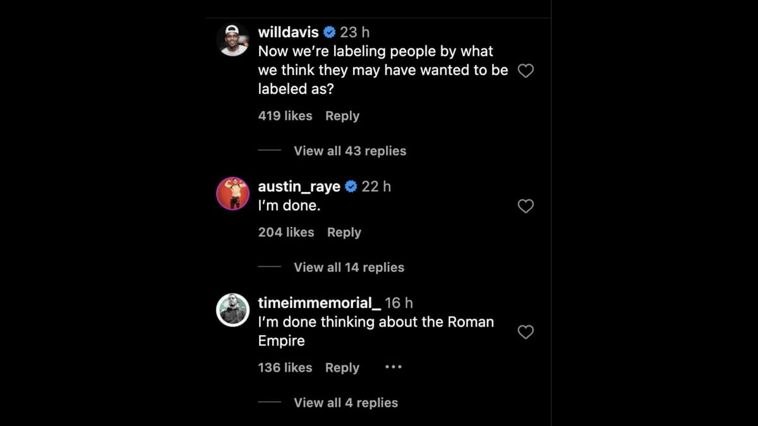Reply to timeimmemorial_'s comment

(x=342, y=367)
